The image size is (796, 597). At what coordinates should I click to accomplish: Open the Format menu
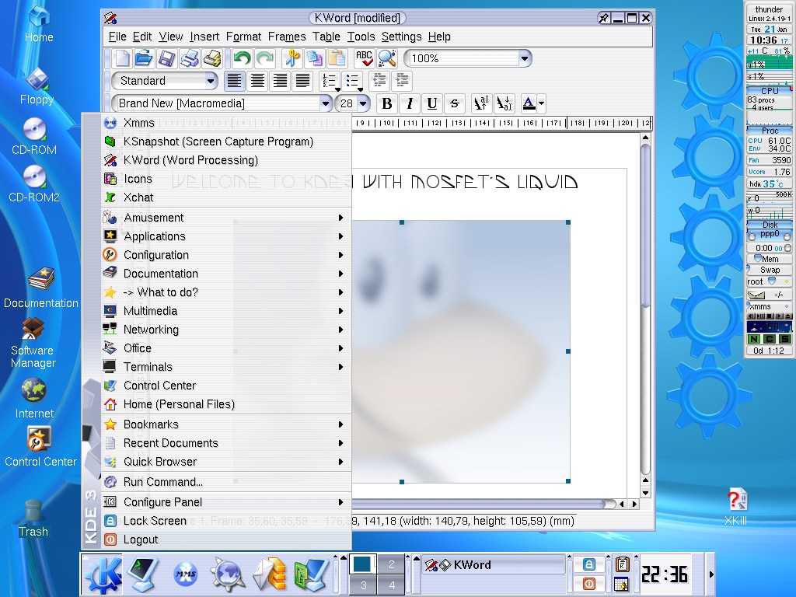tap(243, 37)
